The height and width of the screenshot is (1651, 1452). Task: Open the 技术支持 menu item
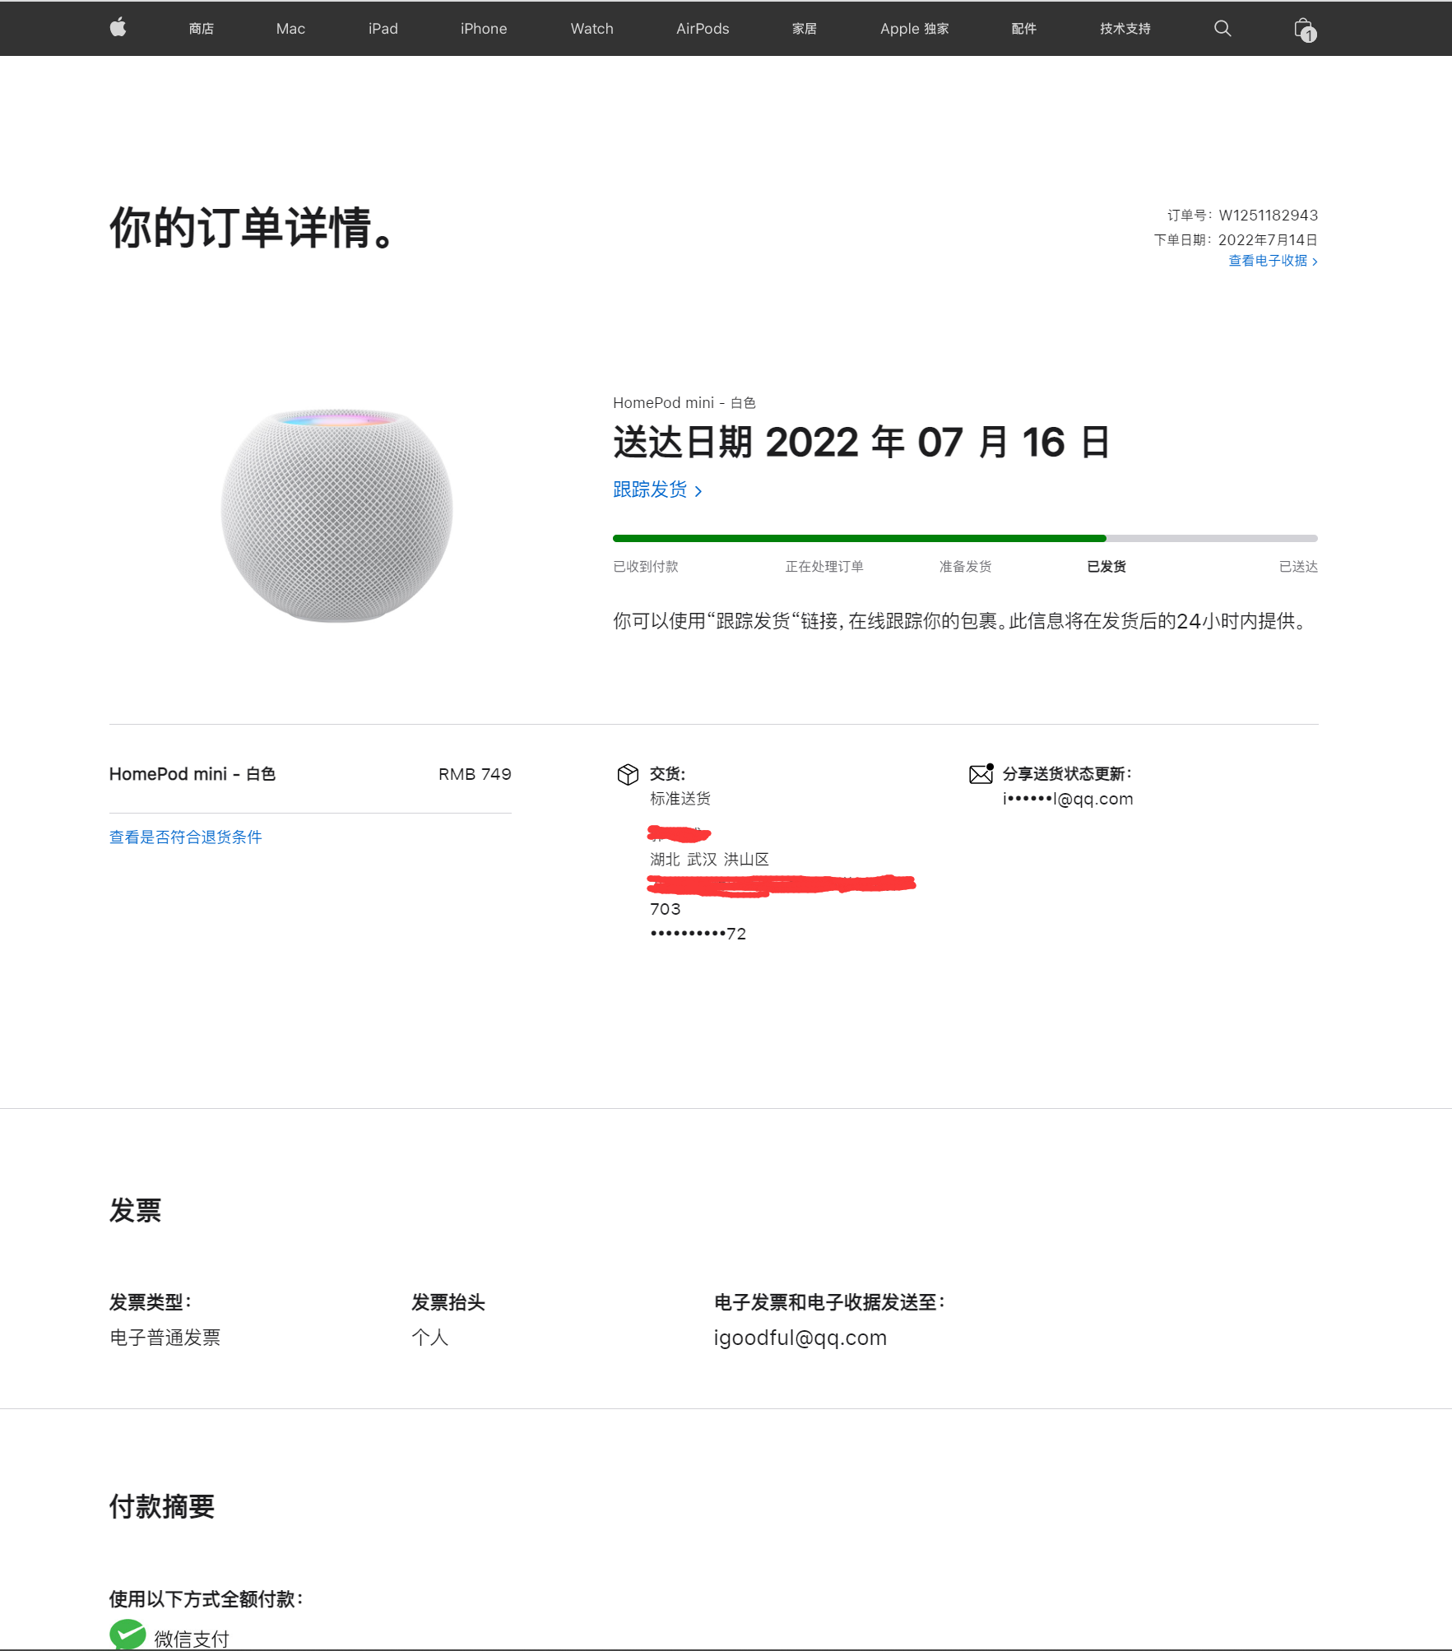coord(1125,29)
